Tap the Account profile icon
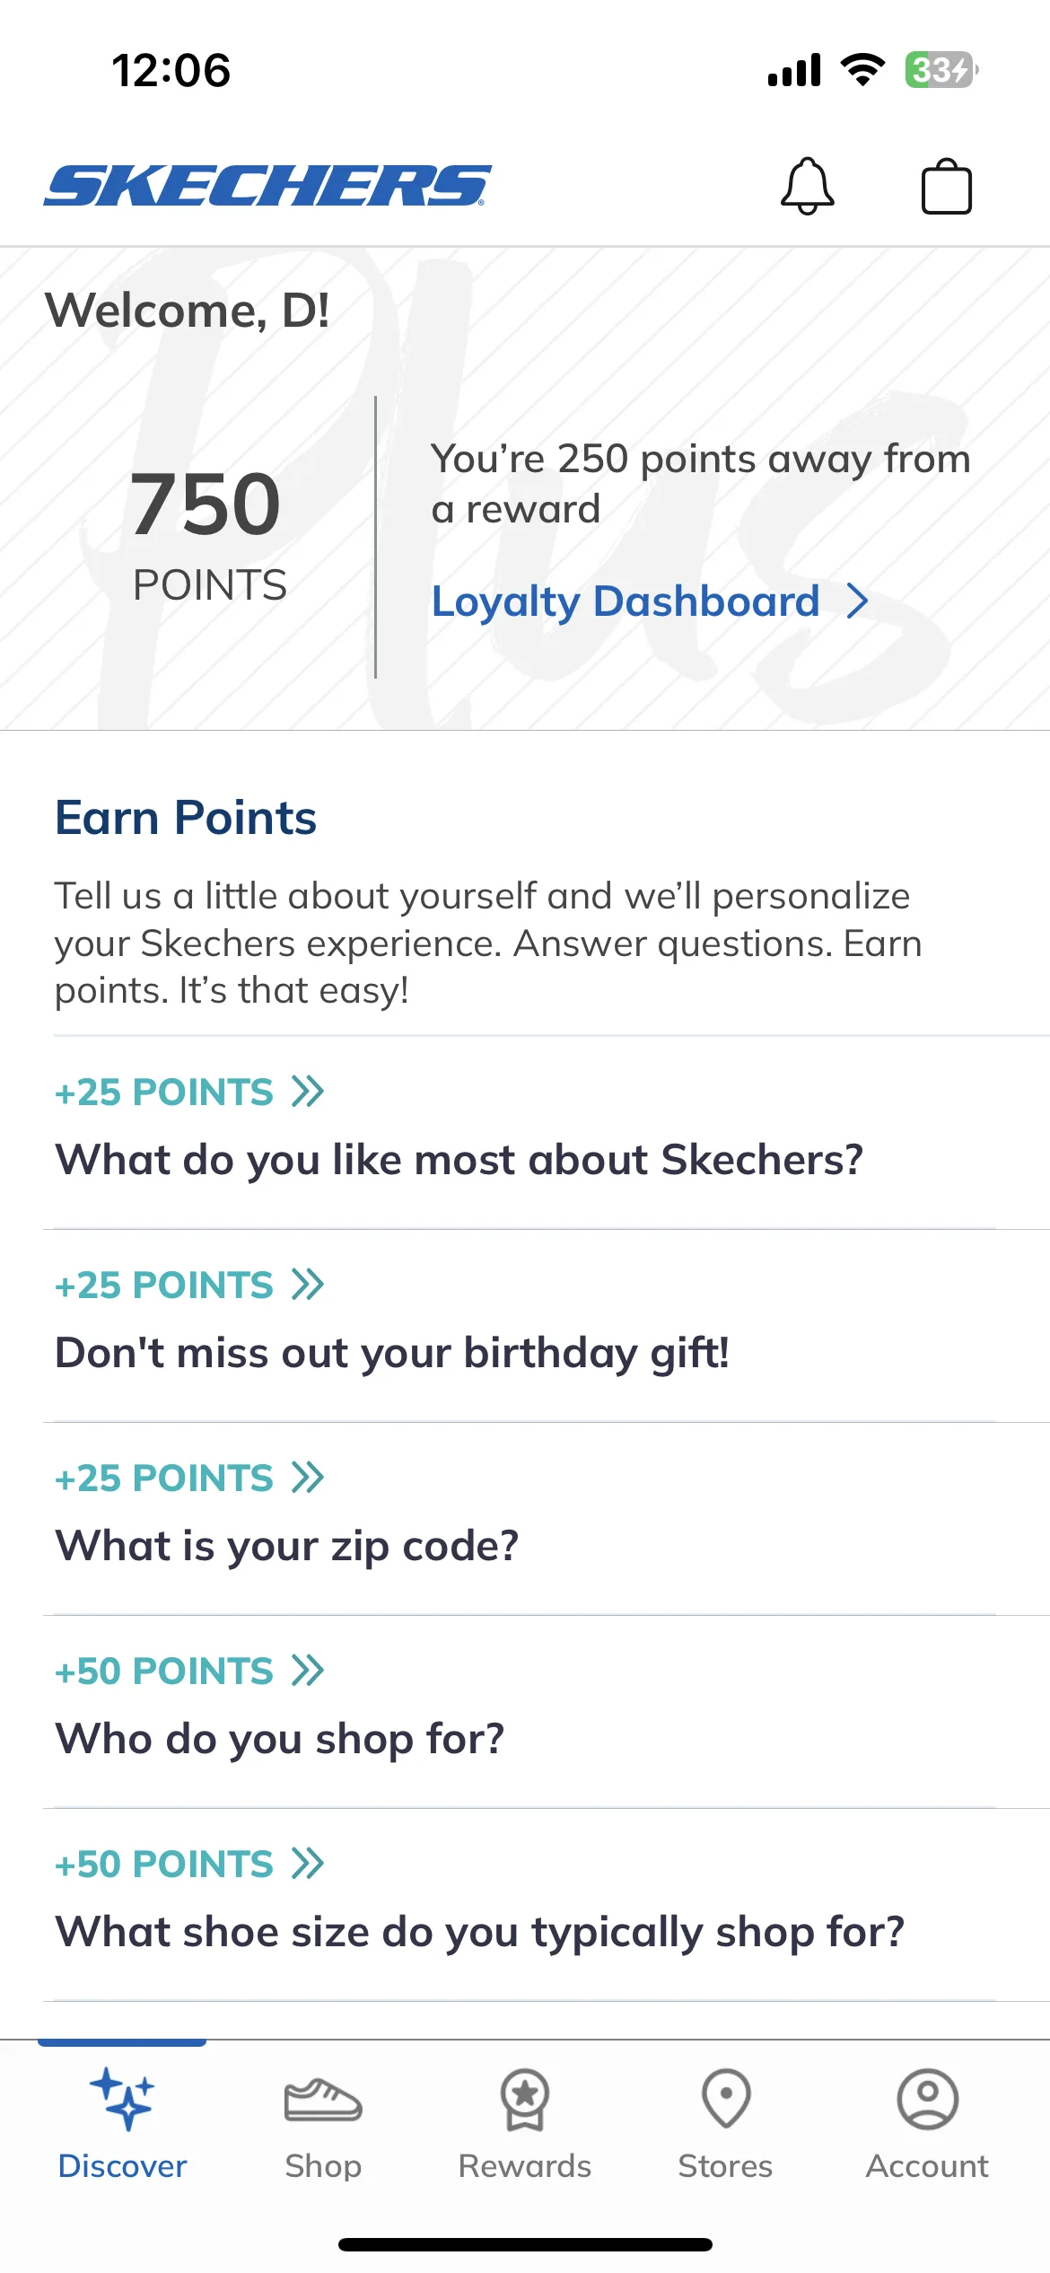 click(x=928, y=2099)
